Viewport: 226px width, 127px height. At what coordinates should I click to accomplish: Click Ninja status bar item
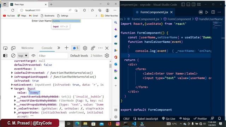pyautogui.click(x=184, y=119)
